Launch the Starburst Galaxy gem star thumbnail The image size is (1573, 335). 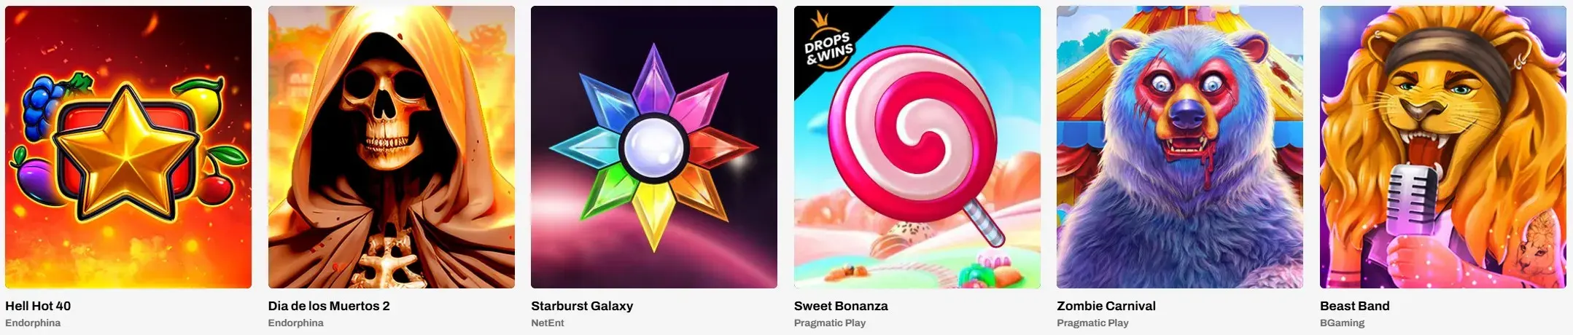tap(654, 147)
